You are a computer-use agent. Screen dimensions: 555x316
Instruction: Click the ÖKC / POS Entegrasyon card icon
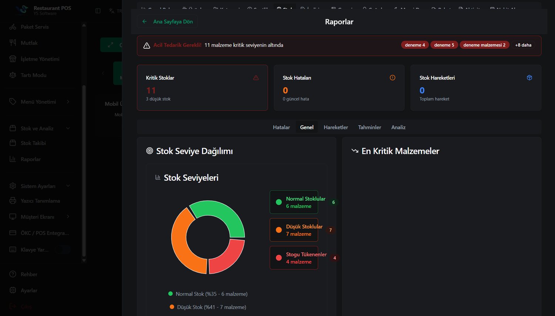tap(13, 233)
